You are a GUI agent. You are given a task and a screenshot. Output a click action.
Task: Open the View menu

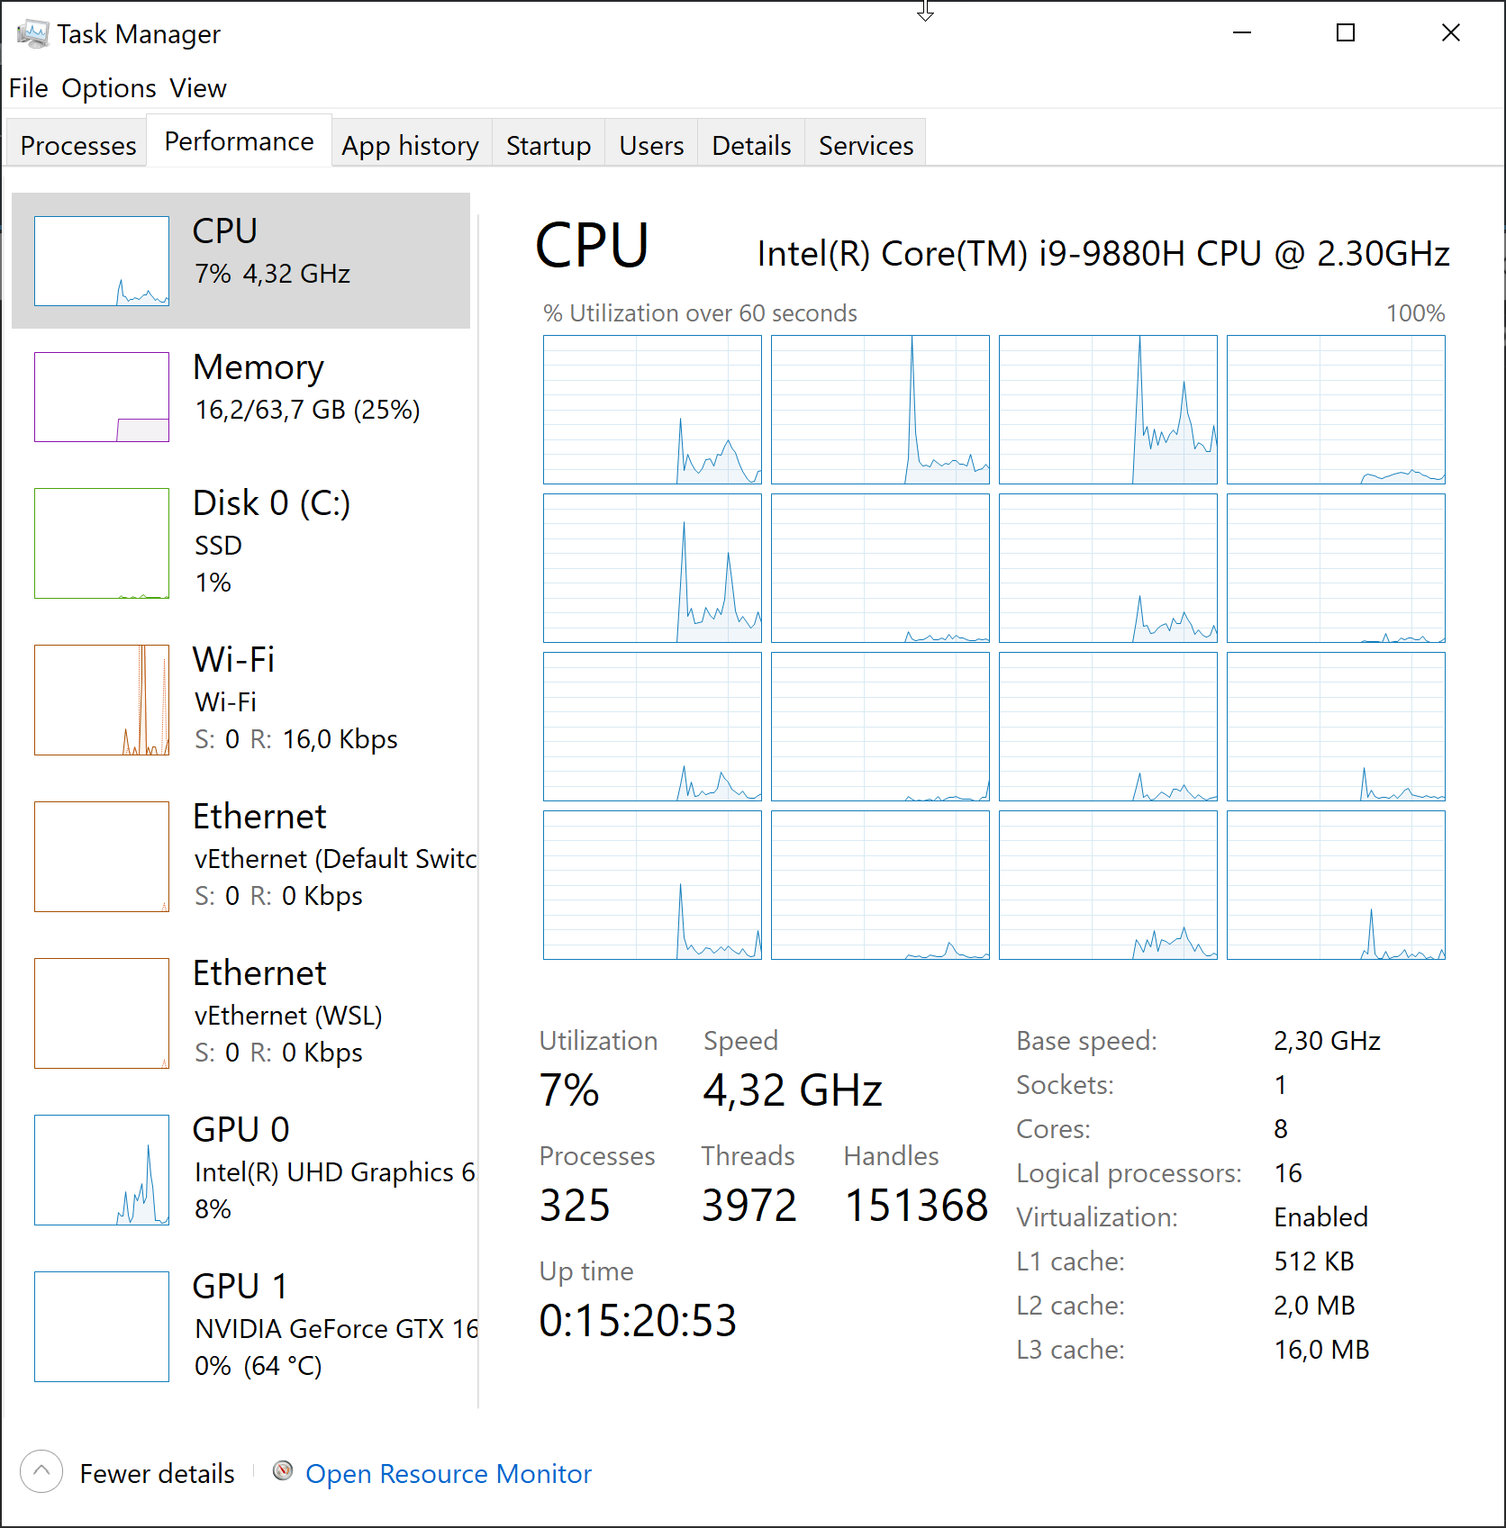[x=198, y=88]
